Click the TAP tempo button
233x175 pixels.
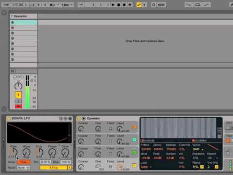(6, 5)
